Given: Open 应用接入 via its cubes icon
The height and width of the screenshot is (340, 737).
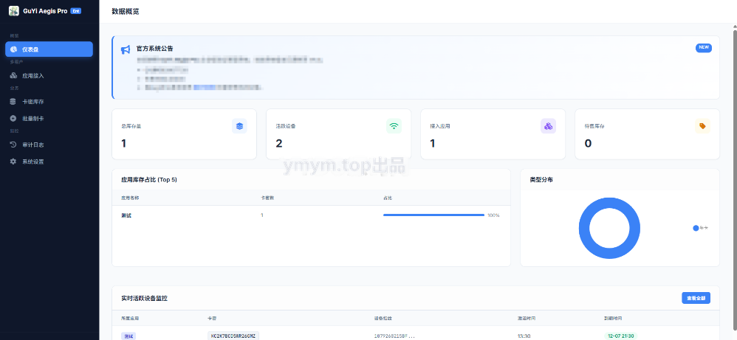Looking at the screenshot, I should tap(13, 76).
